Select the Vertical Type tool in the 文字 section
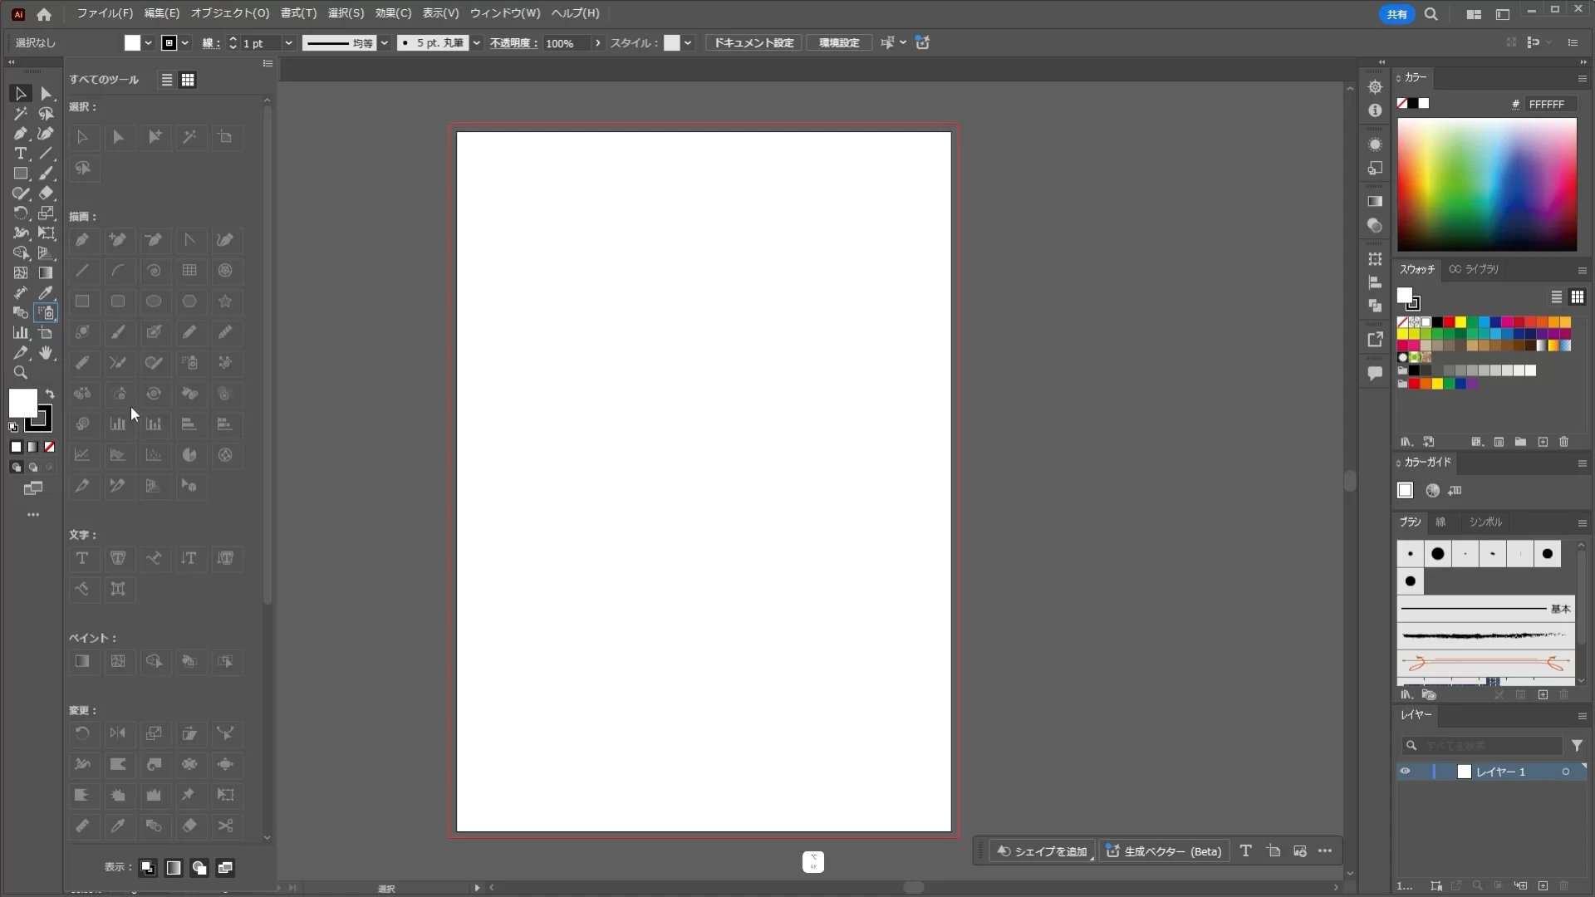 [189, 558]
